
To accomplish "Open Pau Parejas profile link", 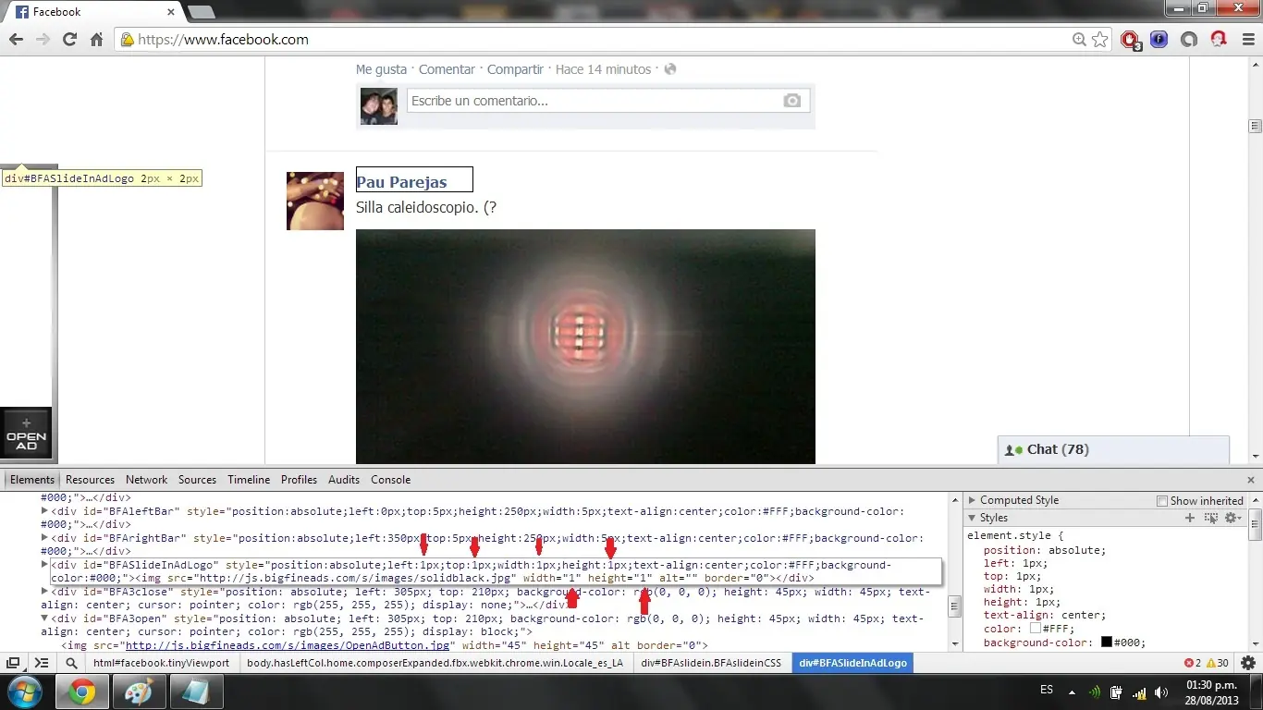I will click(x=401, y=182).
